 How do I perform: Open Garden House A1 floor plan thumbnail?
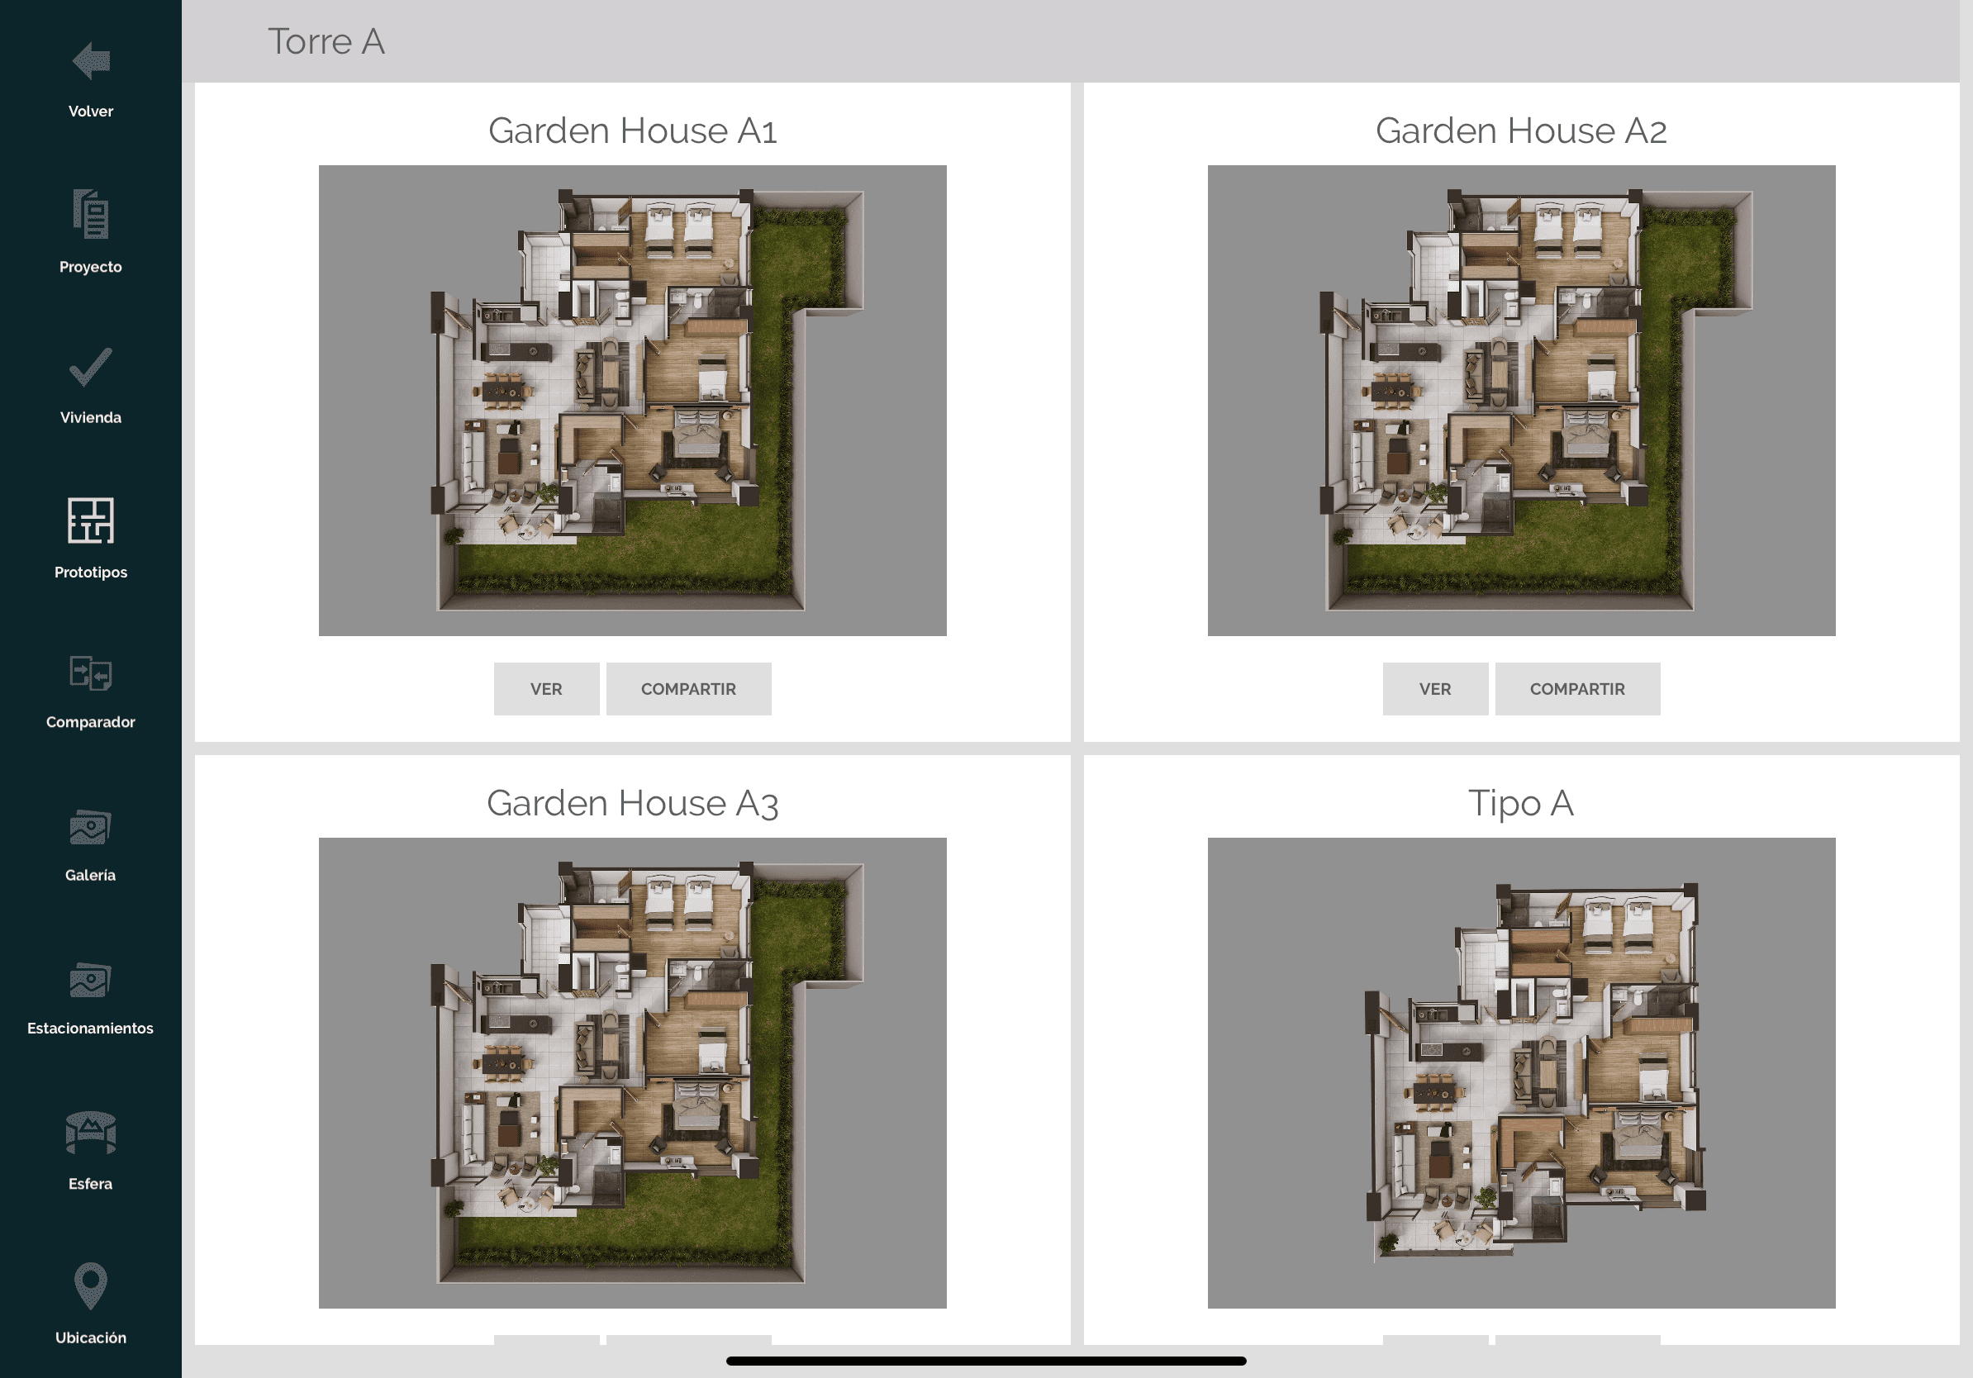pos(632,401)
